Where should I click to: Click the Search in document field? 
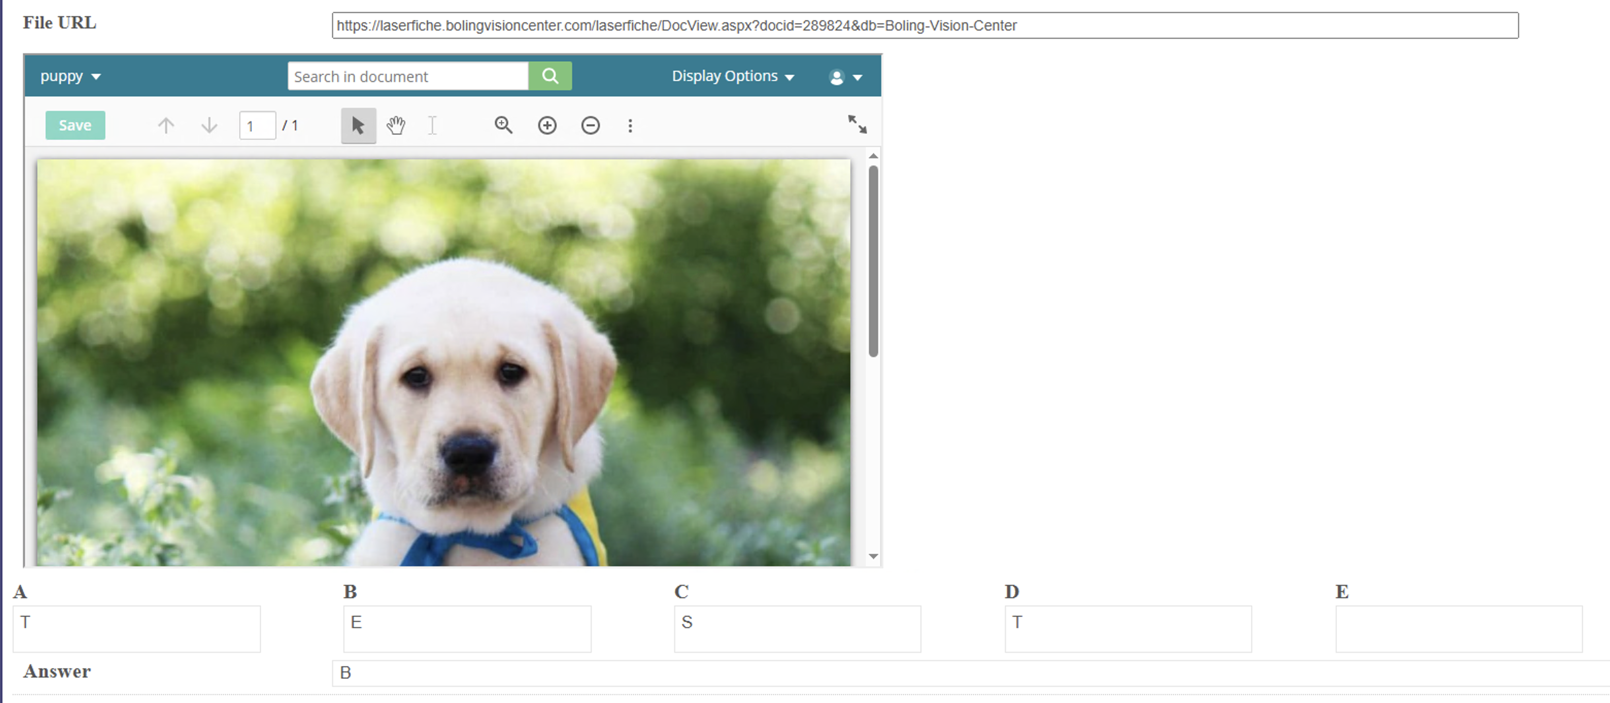click(408, 76)
